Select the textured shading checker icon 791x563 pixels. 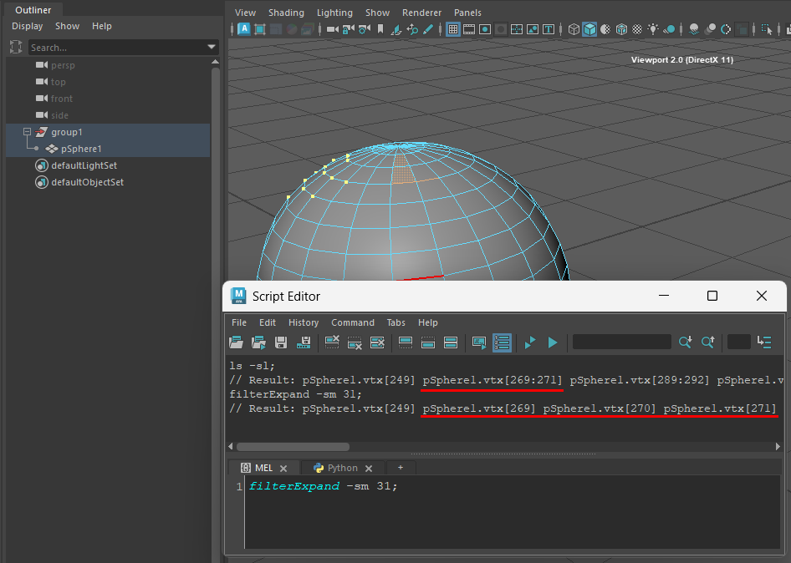point(637,29)
